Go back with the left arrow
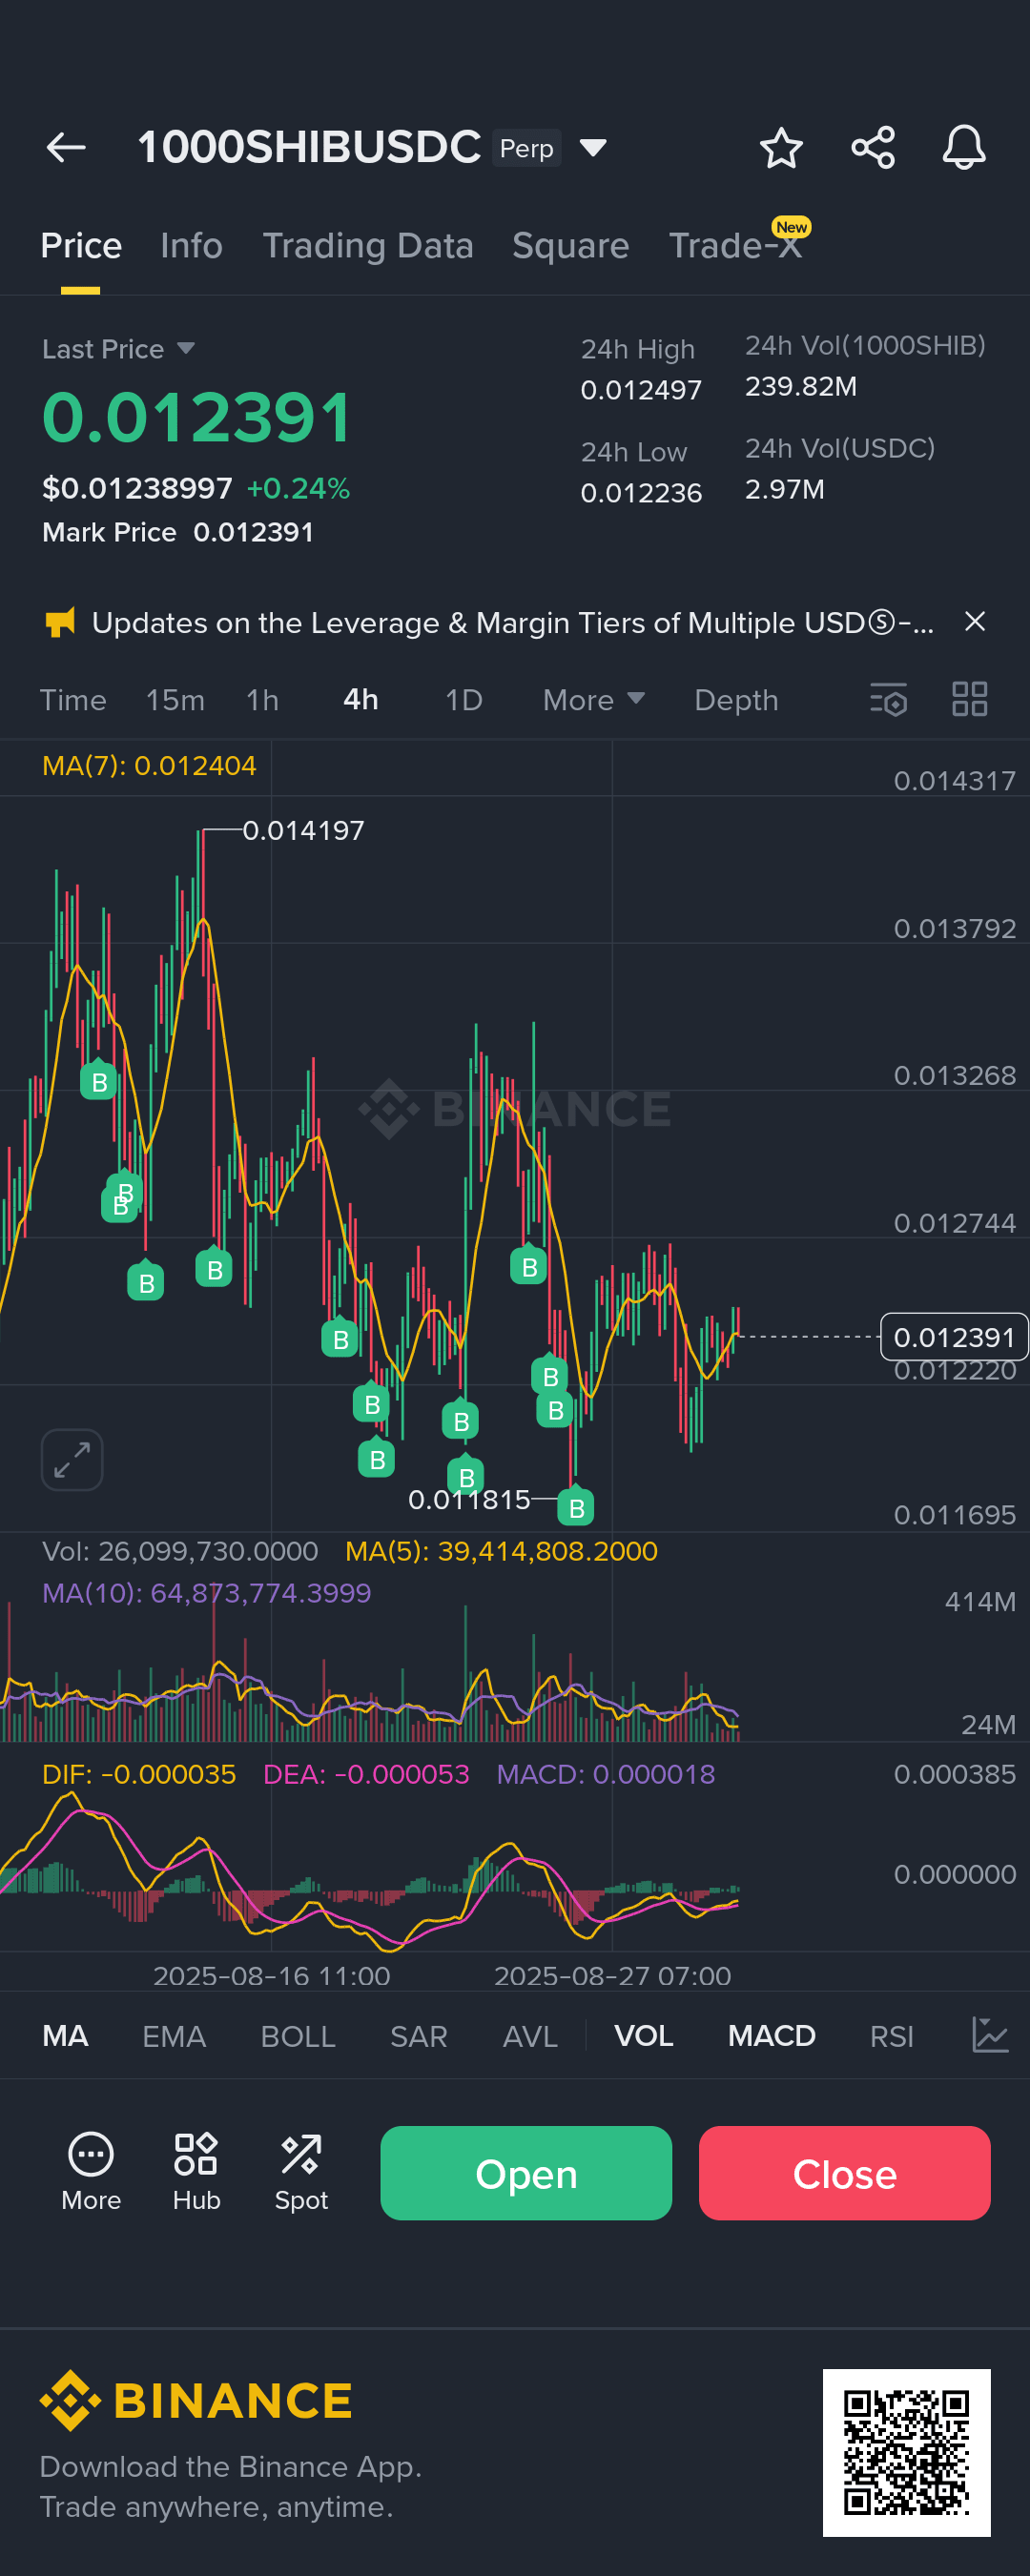The image size is (1030, 2576). [66, 148]
